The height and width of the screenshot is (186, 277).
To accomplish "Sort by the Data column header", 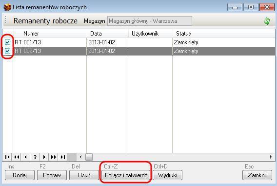I will point(107,34).
